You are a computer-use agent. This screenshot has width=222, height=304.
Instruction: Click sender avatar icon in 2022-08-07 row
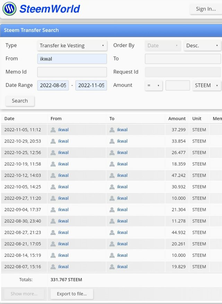53,267
